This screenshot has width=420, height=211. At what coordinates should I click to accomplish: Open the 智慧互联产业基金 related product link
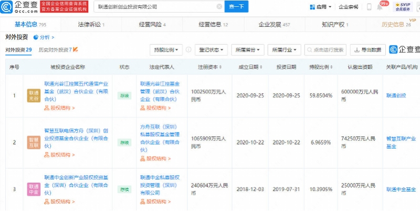tap(401, 142)
